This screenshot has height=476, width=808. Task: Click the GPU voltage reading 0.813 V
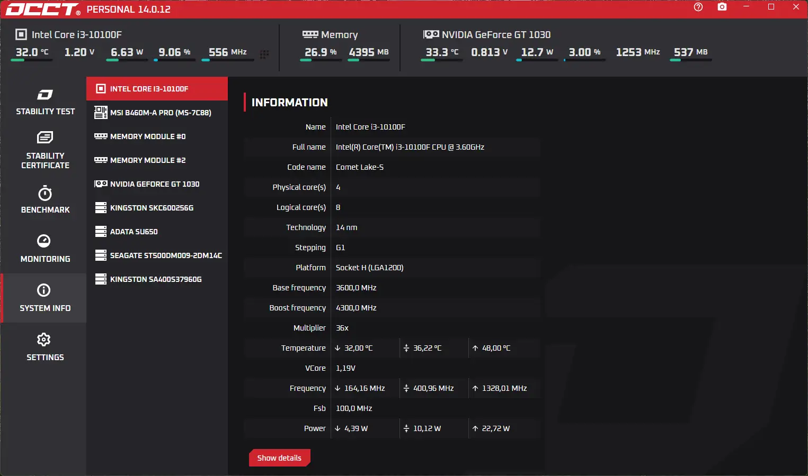coord(490,52)
